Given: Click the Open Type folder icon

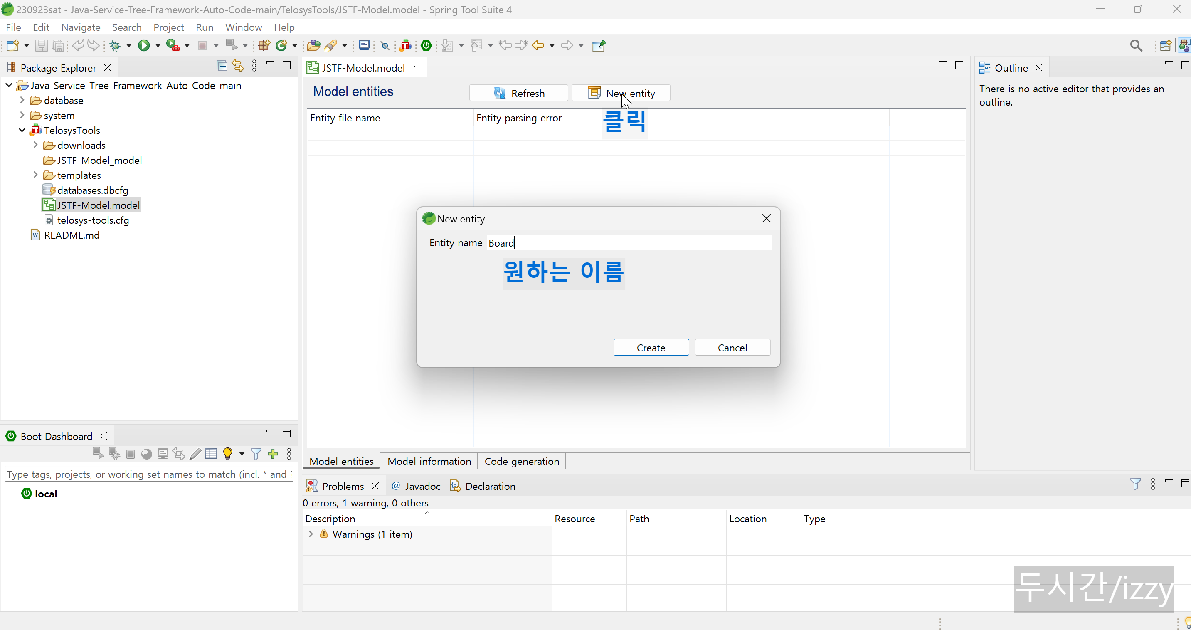Looking at the screenshot, I should click(x=313, y=45).
